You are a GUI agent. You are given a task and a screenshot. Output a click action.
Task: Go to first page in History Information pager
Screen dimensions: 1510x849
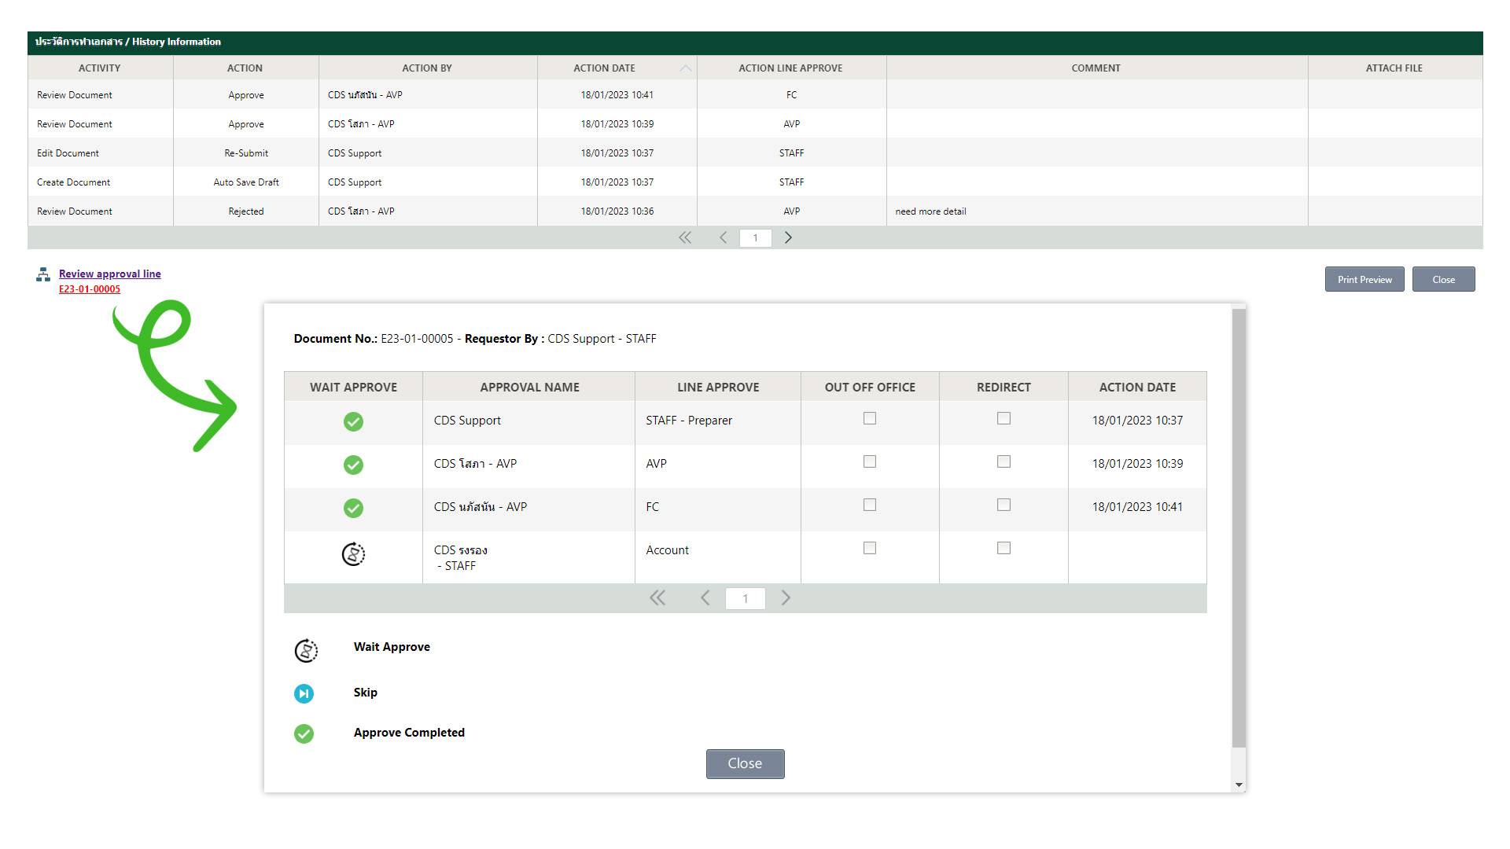click(x=685, y=237)
